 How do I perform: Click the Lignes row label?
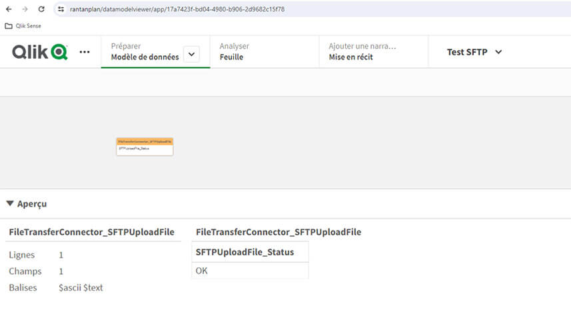(22, 255)
